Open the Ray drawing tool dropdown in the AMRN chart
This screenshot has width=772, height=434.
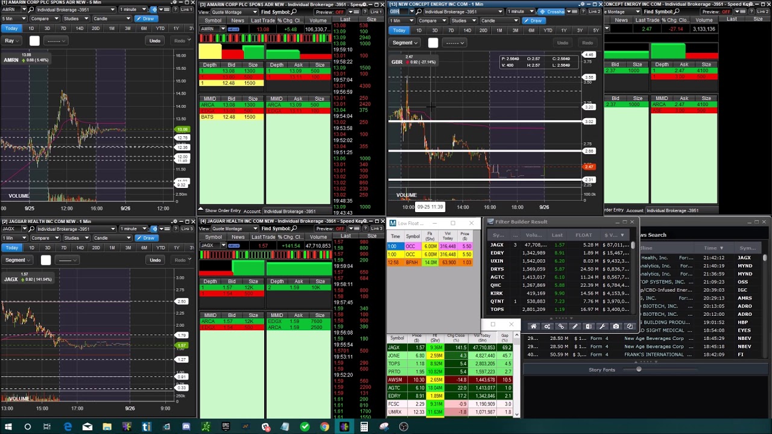(12, 40)
